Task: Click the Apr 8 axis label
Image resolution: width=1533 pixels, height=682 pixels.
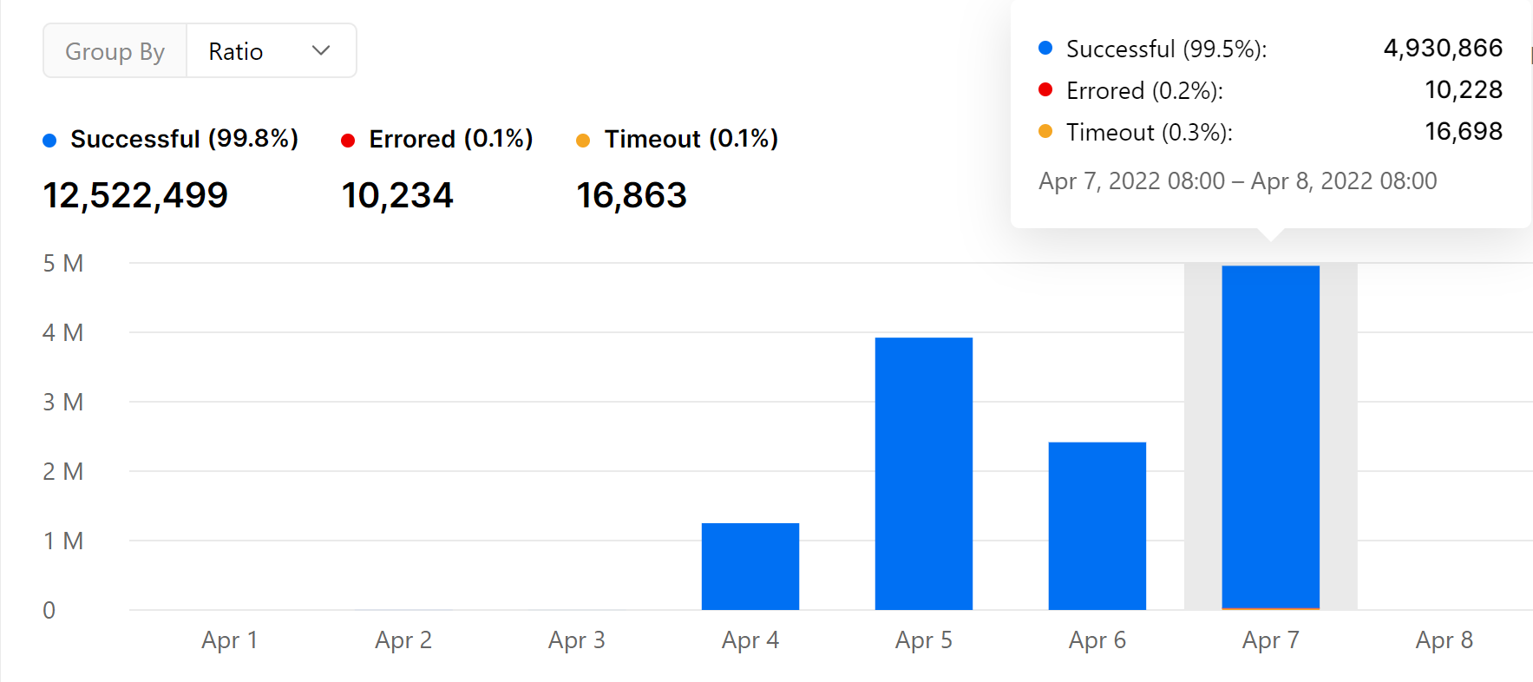Action: (x=1445, y=640)
